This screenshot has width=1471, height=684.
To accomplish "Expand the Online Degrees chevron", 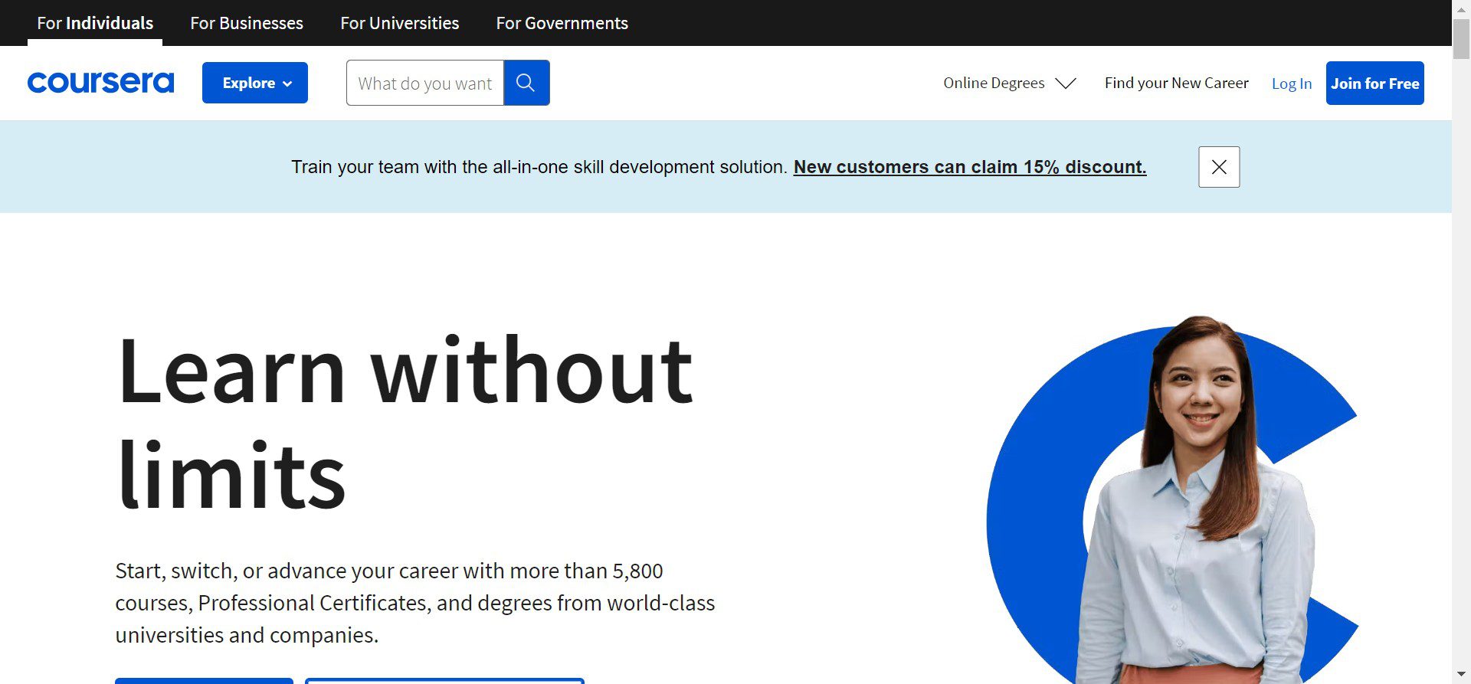I will (x=1066, y=83).
